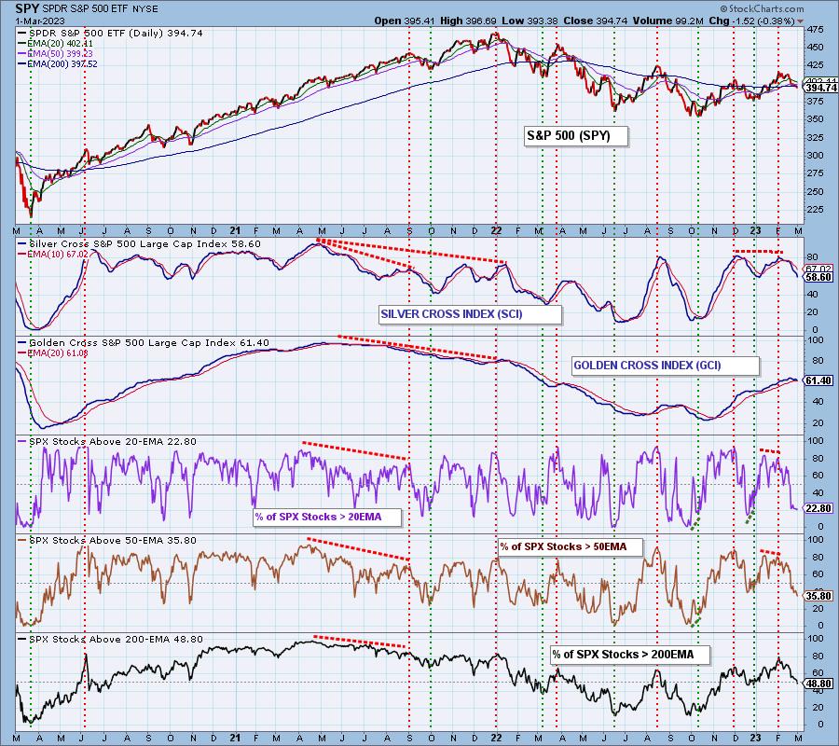The width and height of the screenshot is (839, 746).
Task: Select the 1-Mar-2023 date label
Action: coord(39,21)
